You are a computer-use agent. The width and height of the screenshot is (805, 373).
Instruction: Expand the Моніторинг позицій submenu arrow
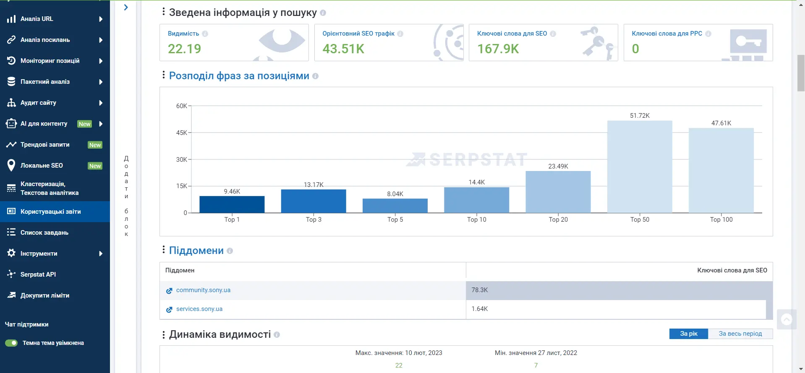[x=101, y=61]
